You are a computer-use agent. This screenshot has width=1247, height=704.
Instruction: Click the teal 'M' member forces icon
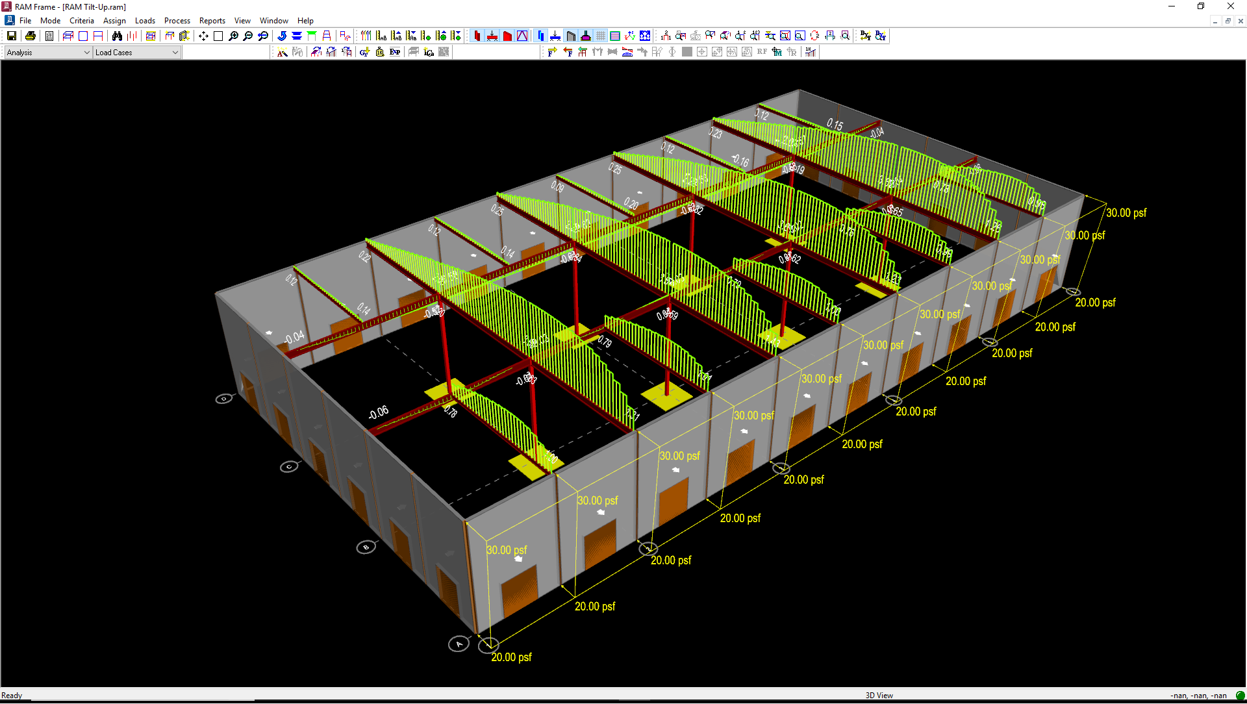(x=777, y=52)
